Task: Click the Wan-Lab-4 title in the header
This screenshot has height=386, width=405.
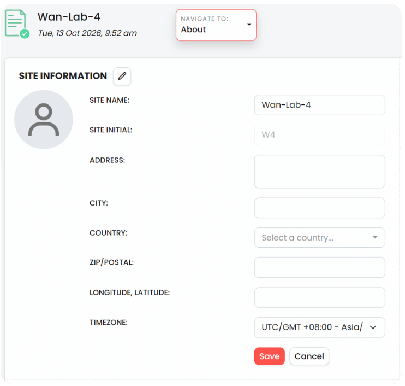Action: (x=69, y=17)
